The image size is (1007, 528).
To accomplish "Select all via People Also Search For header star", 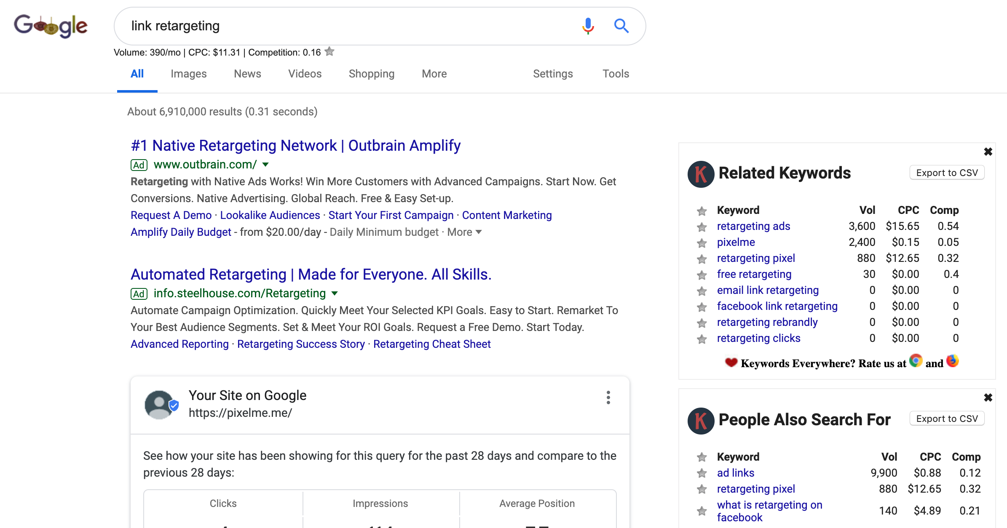I will tap(702, 457).
